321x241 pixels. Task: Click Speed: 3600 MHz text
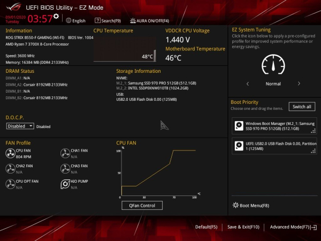20,56
